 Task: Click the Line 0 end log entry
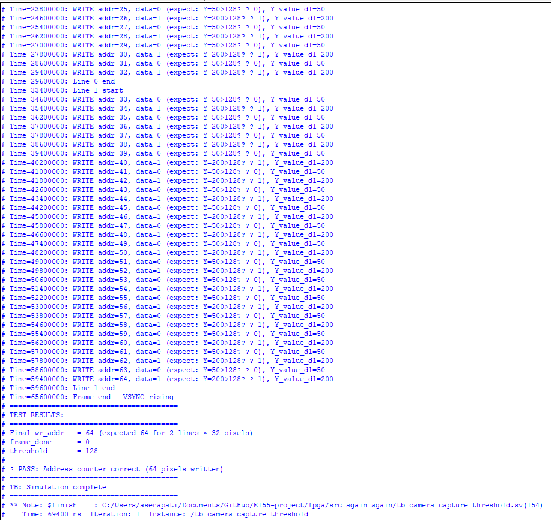coord(62,81)
